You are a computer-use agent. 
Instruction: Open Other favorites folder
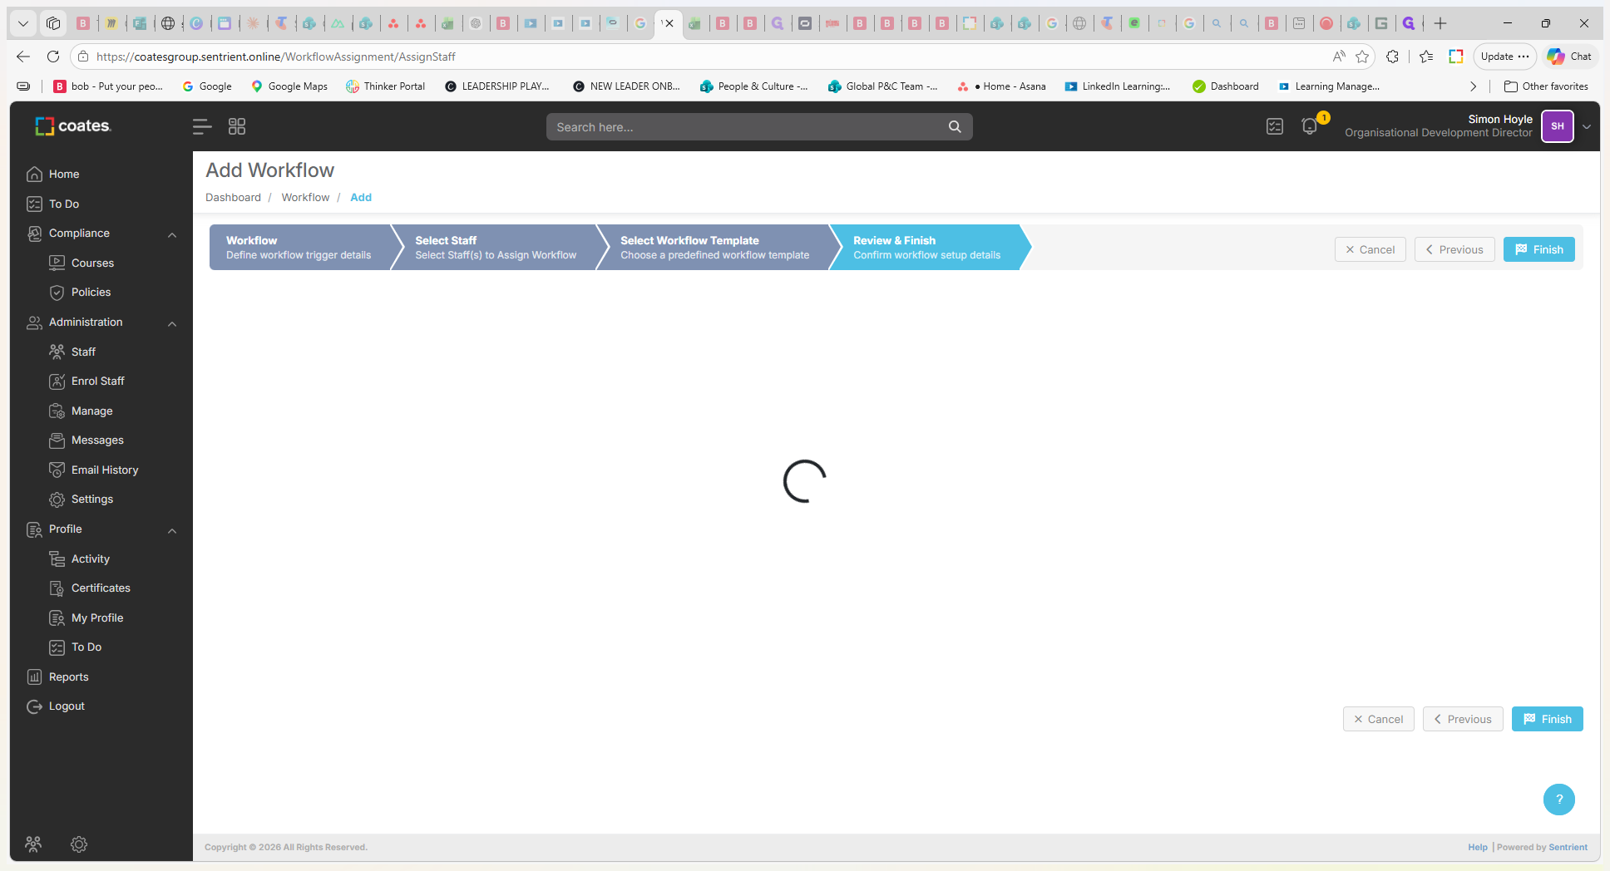point(1546,86)
